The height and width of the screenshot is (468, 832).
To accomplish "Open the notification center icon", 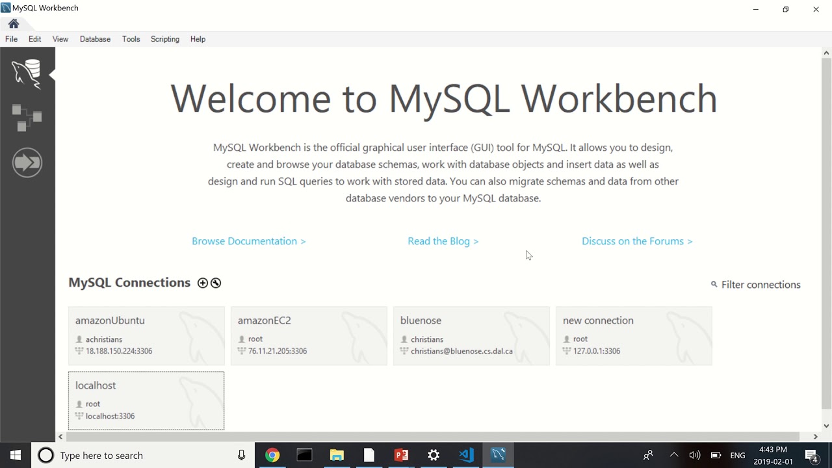I will tap(811, 455).
